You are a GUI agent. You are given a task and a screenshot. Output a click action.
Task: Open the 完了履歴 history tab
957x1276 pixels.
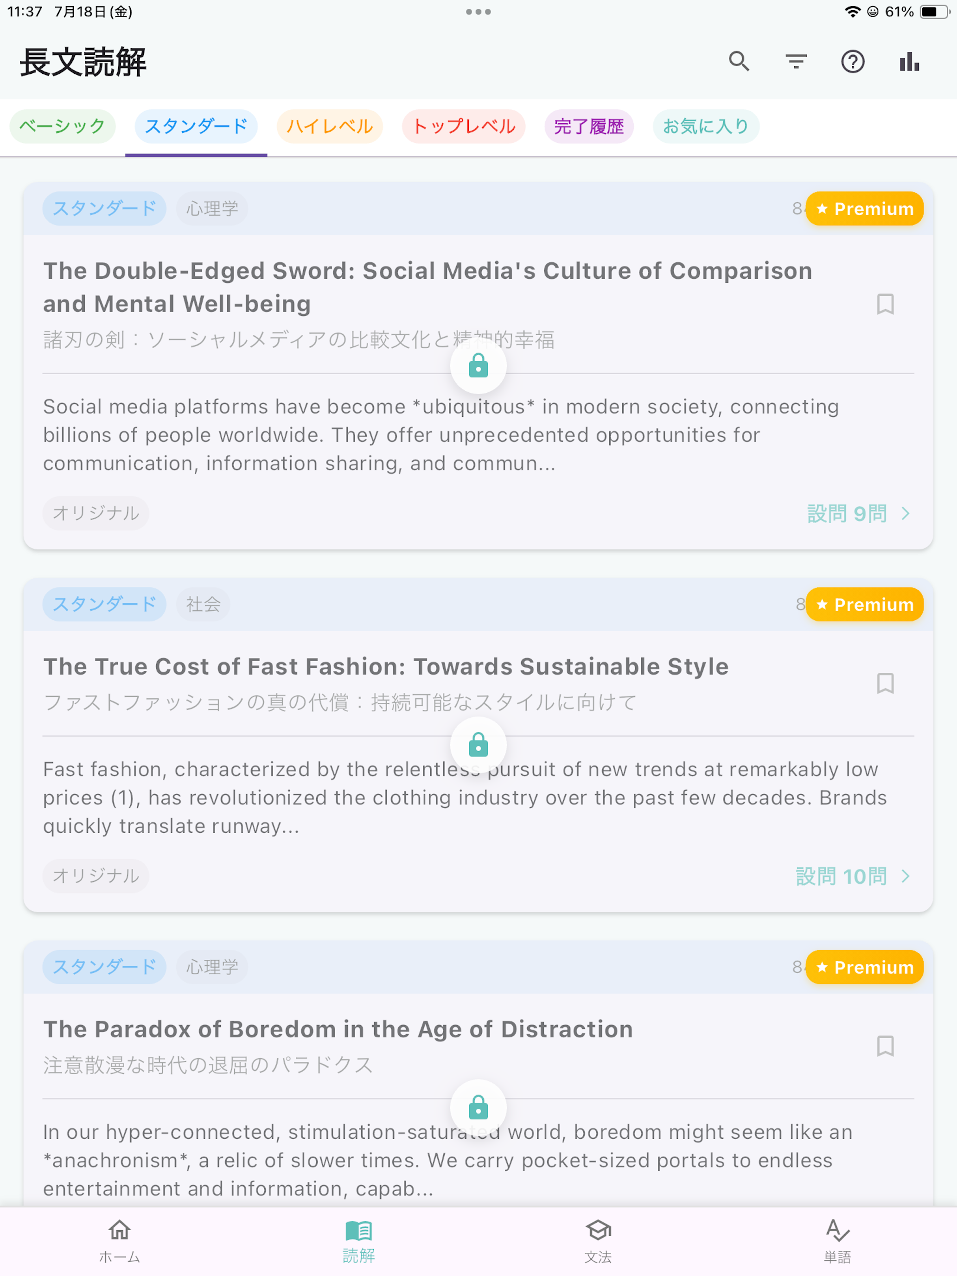[x=589, y=126]
